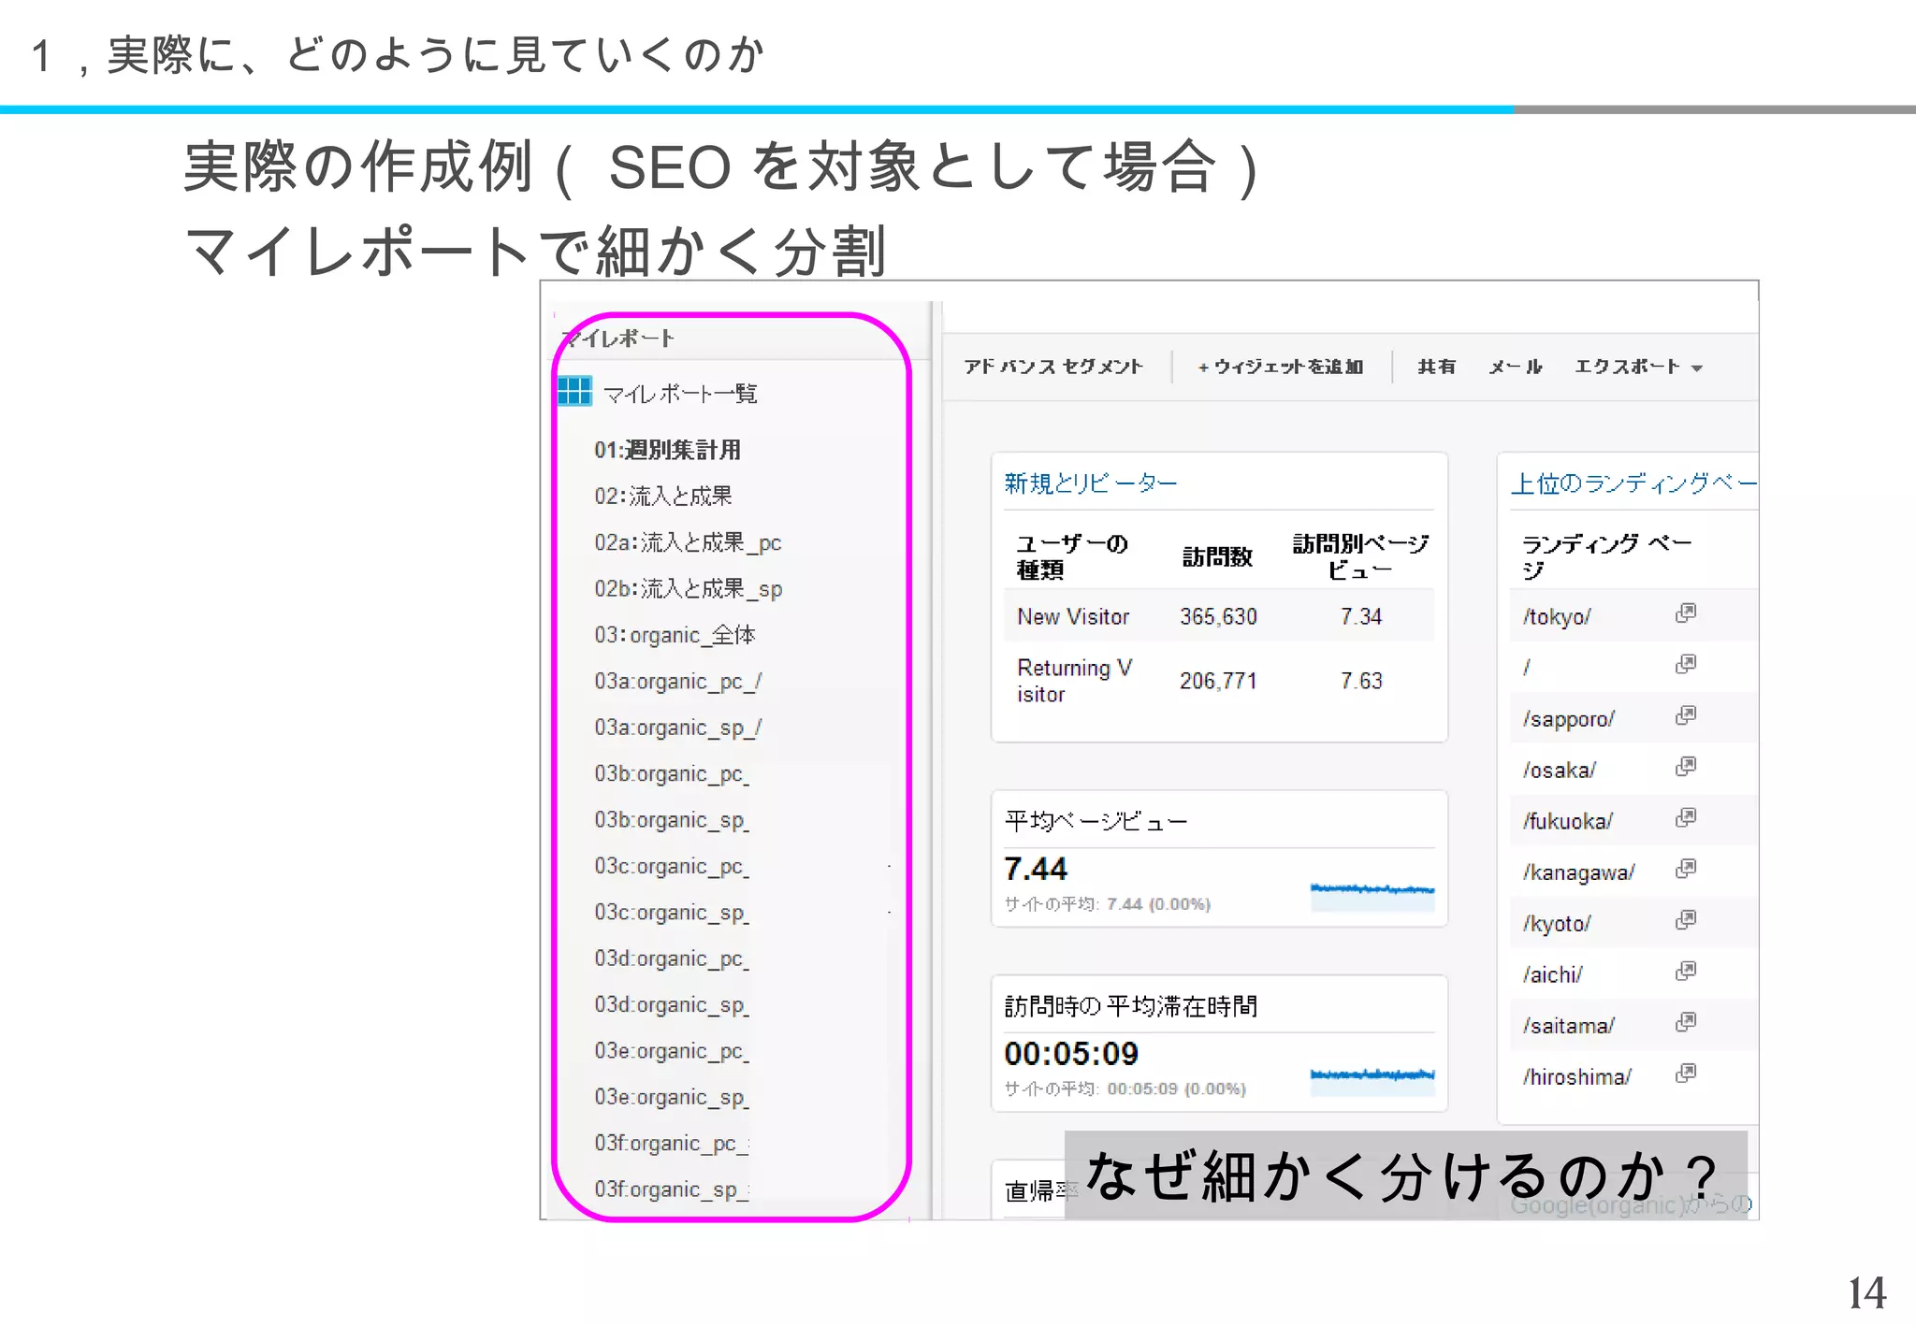Select report 03f:organic_sp_
This screenshot has width=1916, height=1326.
(672, 1189)
